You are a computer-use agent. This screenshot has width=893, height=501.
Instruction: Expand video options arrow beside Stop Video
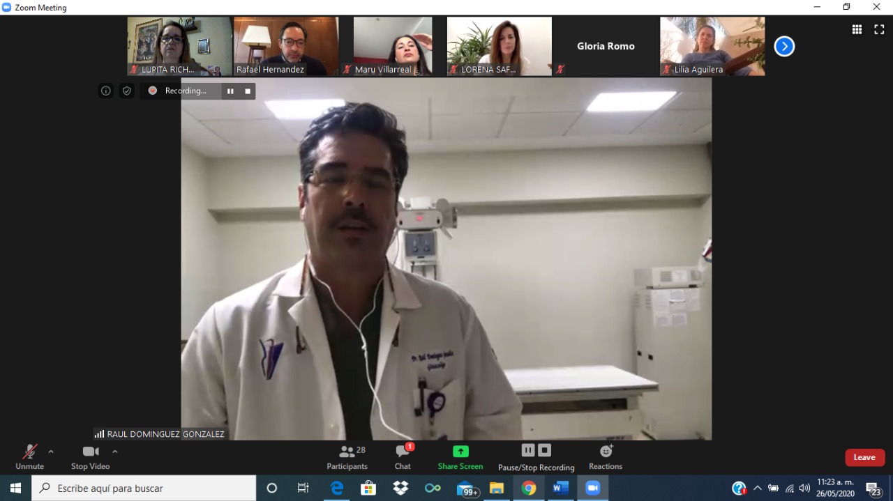(x=115, y=452)
